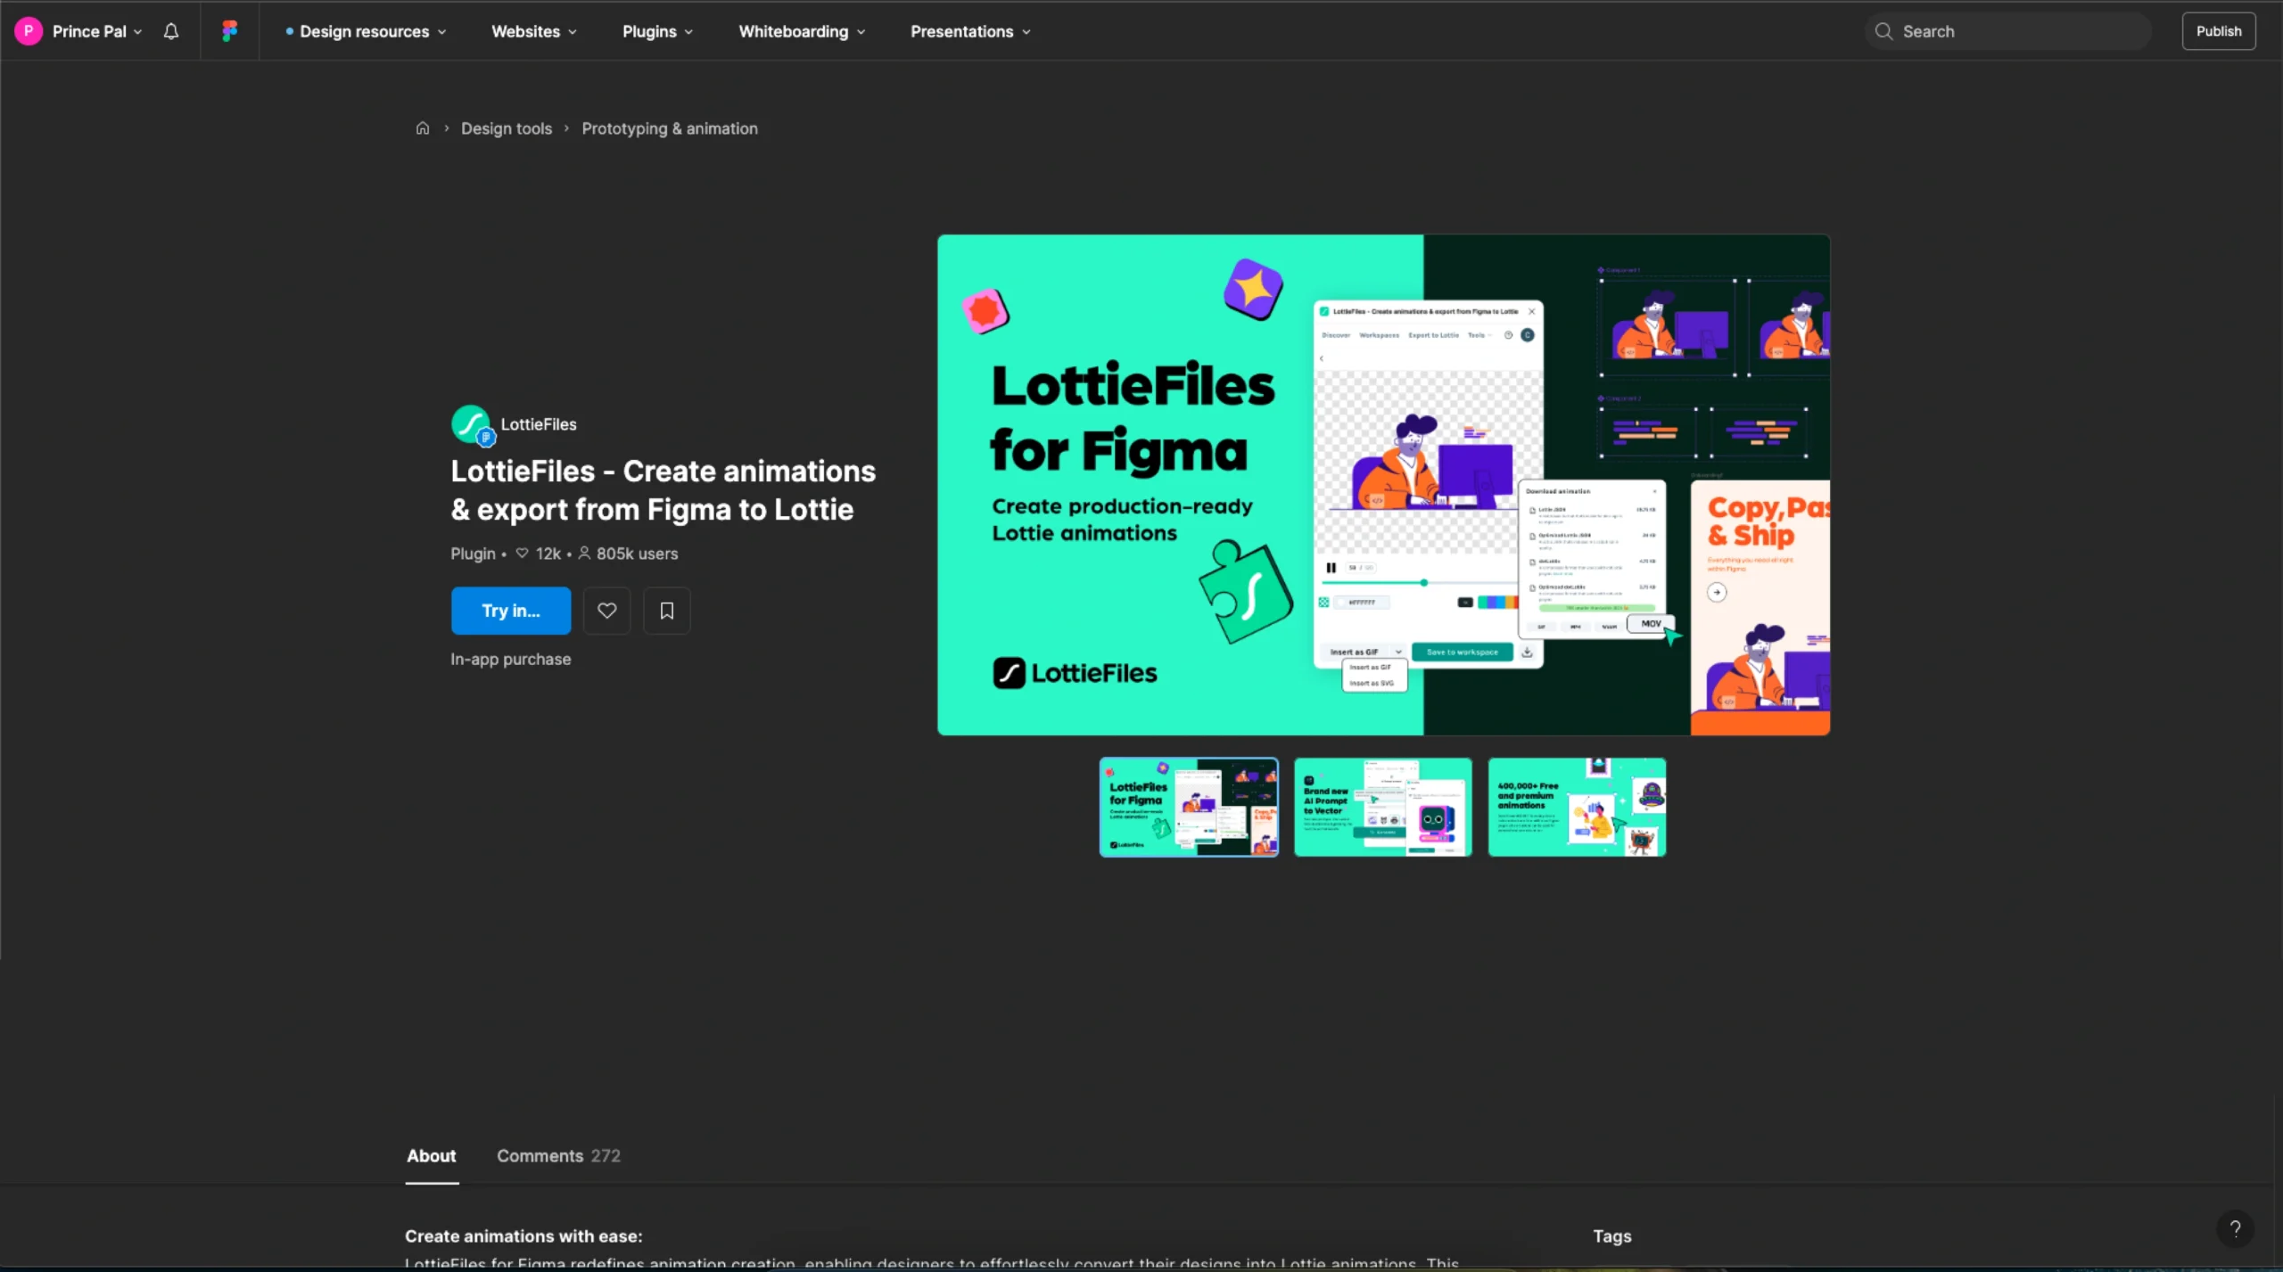Screen dimensions: 2283x1272
Task: Click the Try in... button
Action: [511, 611]
